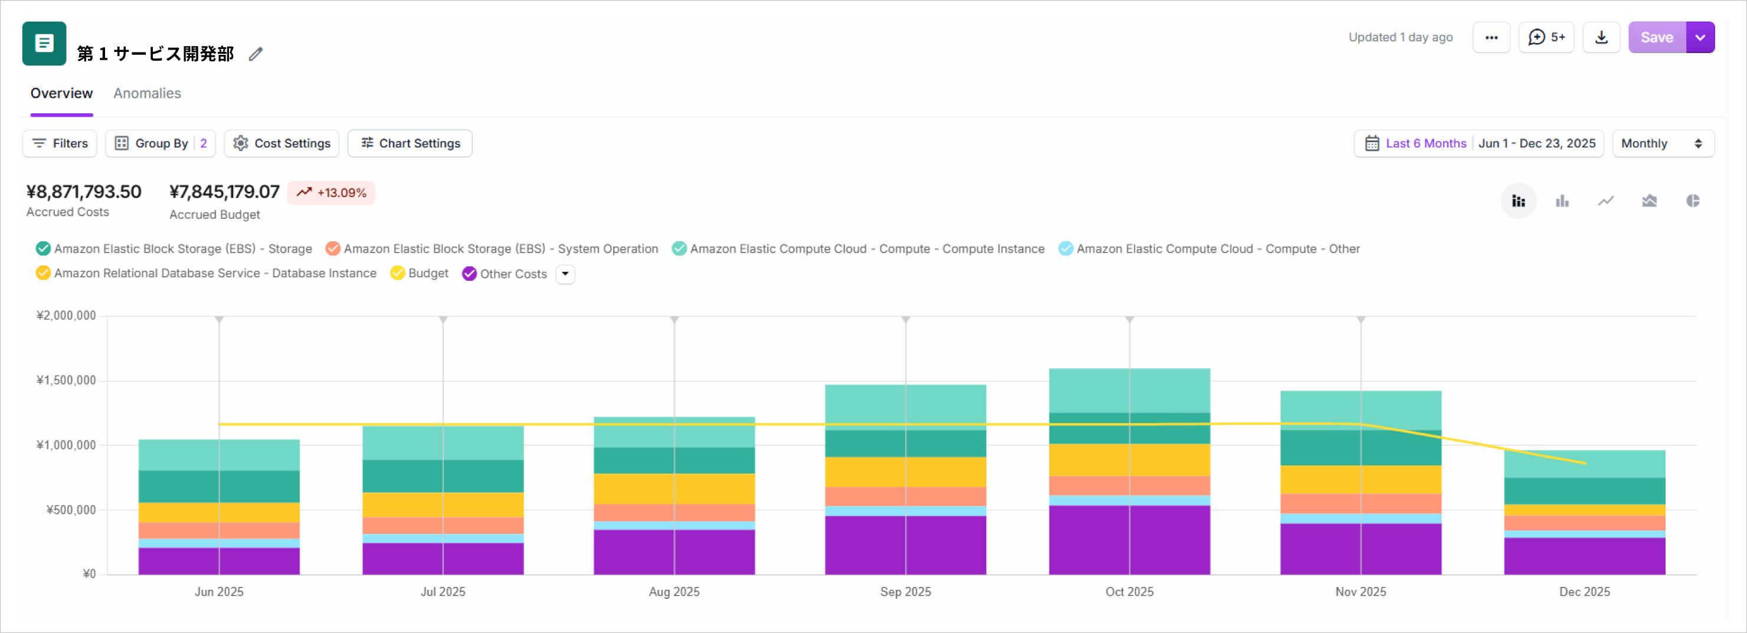
Task: Select the area chart view icon
Action: (x=1650, y=201)
